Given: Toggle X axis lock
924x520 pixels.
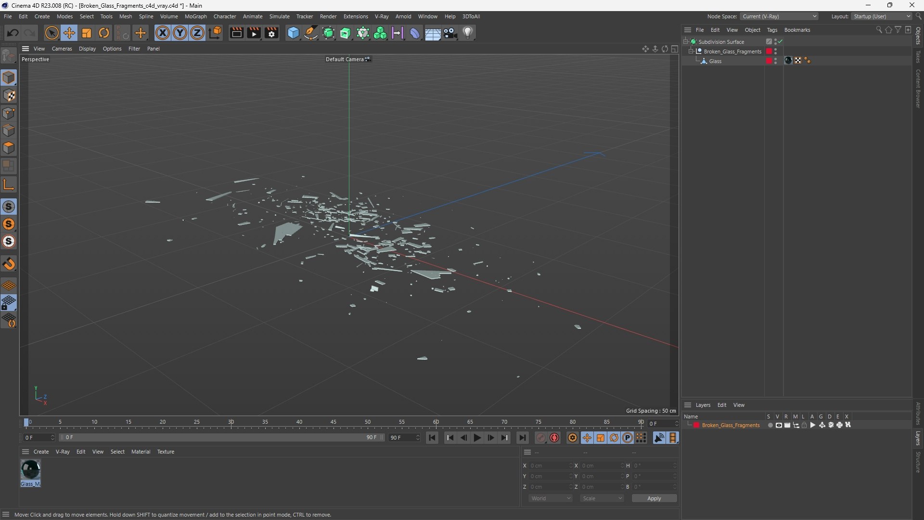Looking at the screenshot, I should coord(163,33).
